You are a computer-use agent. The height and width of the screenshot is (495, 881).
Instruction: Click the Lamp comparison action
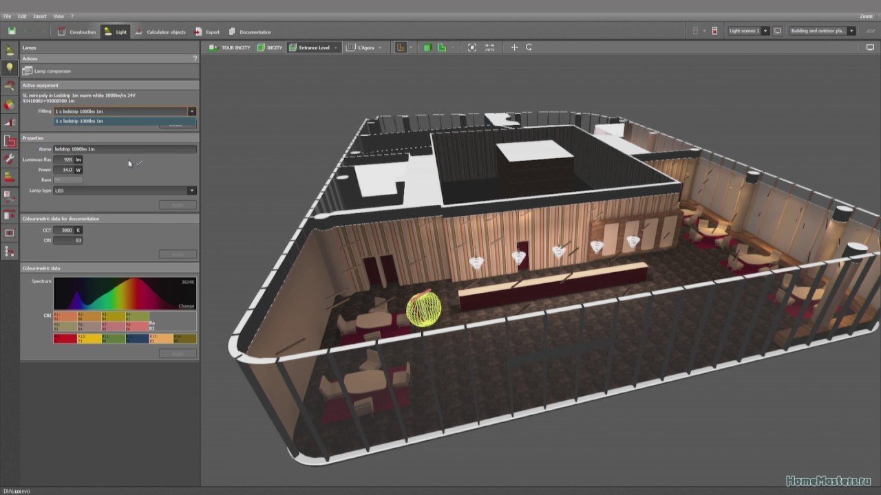52,71
